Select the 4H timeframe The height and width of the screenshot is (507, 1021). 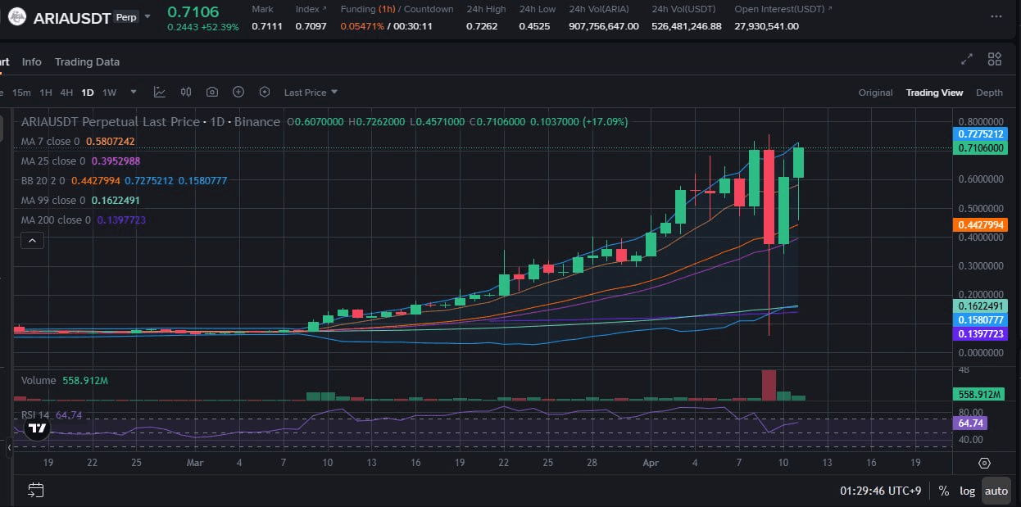[x=66, y=92]
